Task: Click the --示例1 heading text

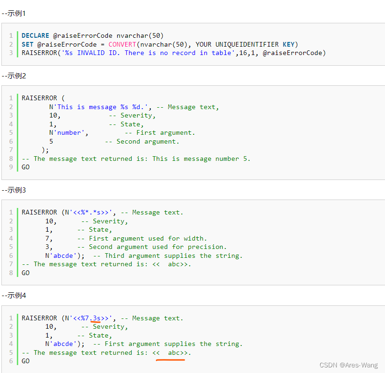Action: [x=14, y=14]
